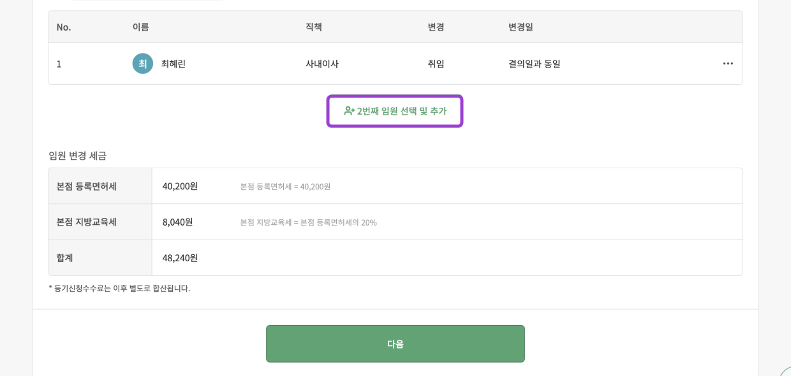Select the name 최혜린 in the officer row
Screen dimensions: 791x376
174,64
